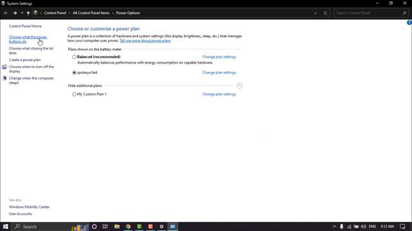Open Control Panel Home
This screenshot has height=231, width=412.
[25, 26]
